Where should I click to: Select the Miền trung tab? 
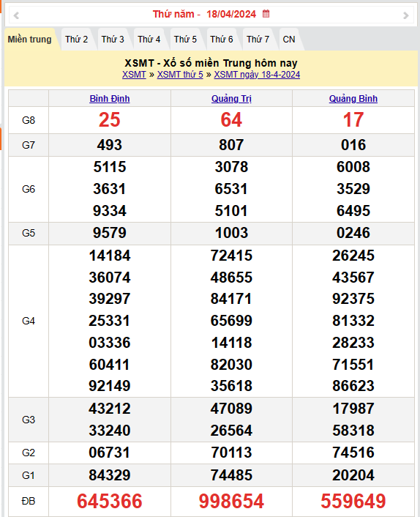[x=30, y=40]
